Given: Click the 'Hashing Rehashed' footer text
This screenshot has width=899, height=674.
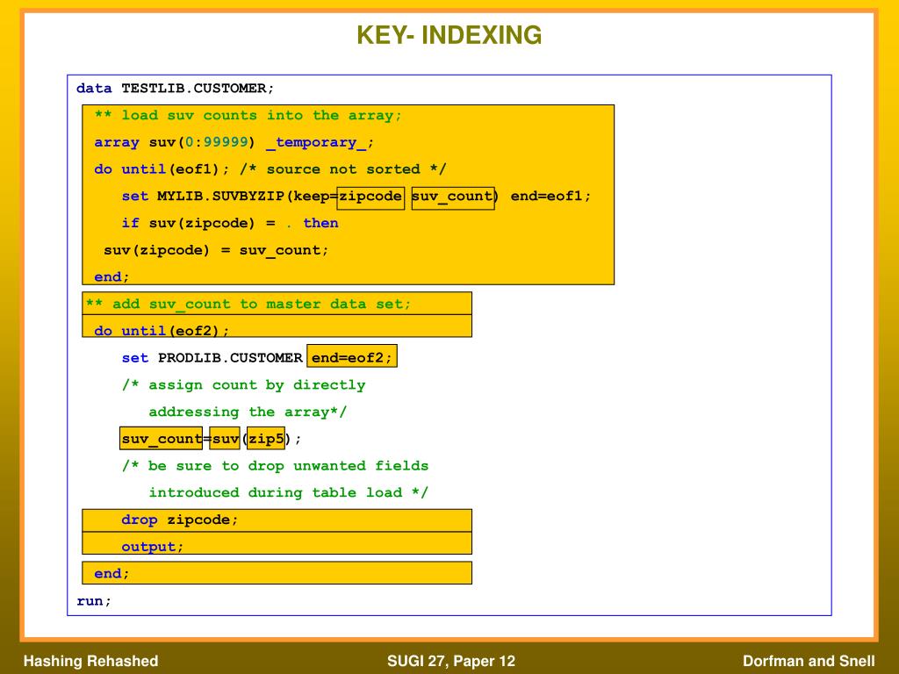Looking at the screenshot, I should pos(90,661).
